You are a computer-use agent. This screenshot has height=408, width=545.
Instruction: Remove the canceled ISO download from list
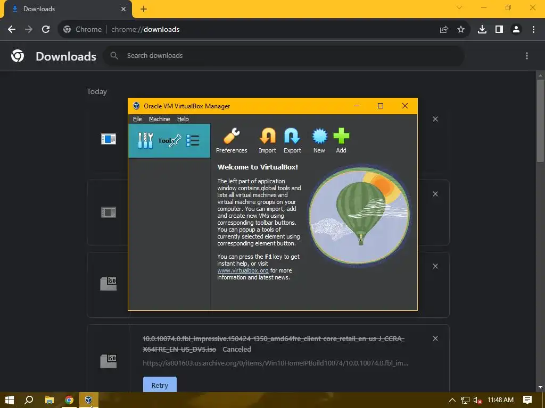[x=435, y=338]
